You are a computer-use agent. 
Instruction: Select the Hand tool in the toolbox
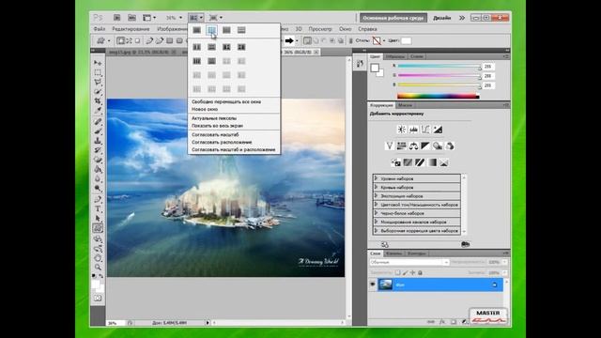pos(98,258)
